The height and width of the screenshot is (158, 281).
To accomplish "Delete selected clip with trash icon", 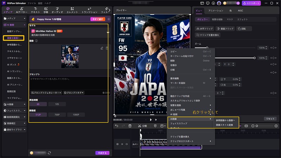I will [130, 126].
